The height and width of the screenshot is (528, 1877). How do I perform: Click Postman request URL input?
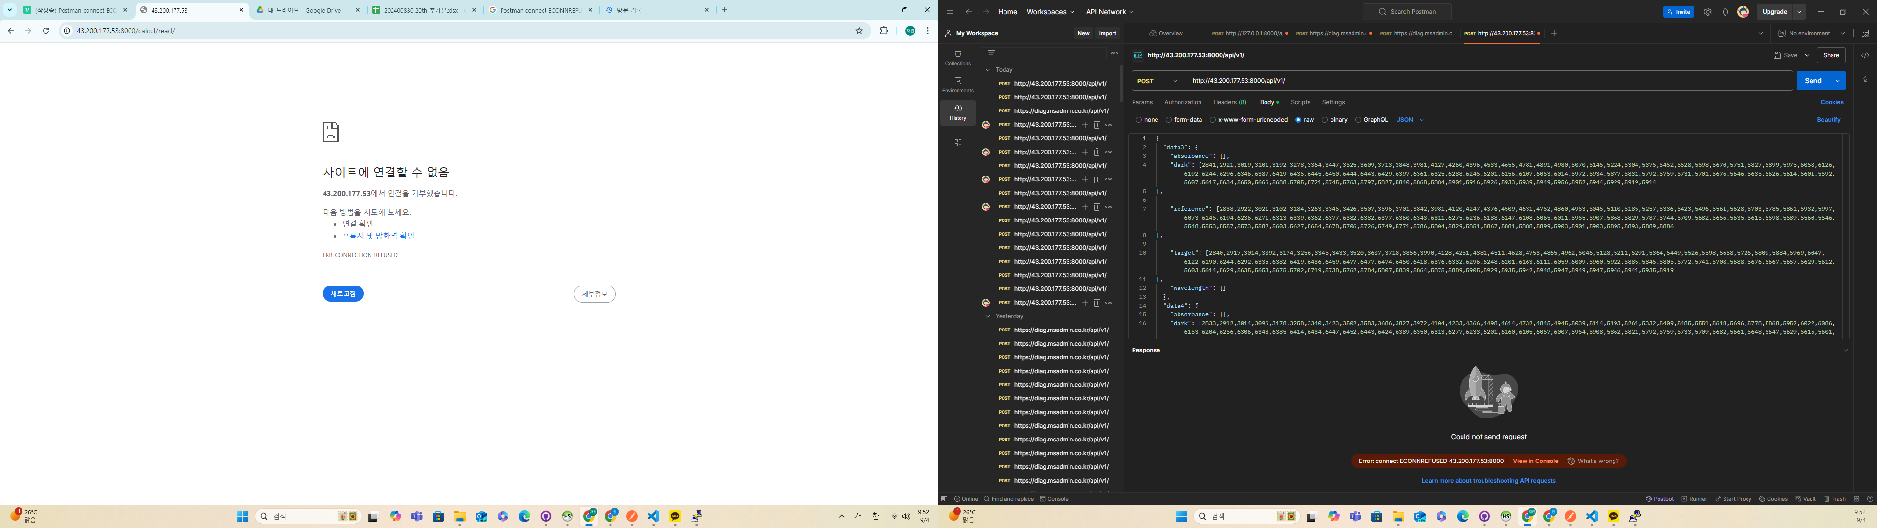coord(1488,81)
